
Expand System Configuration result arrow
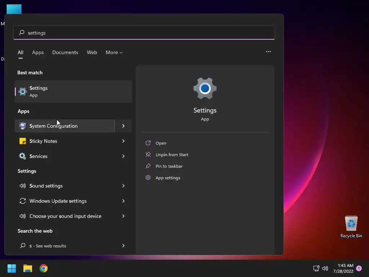[123, 126]
